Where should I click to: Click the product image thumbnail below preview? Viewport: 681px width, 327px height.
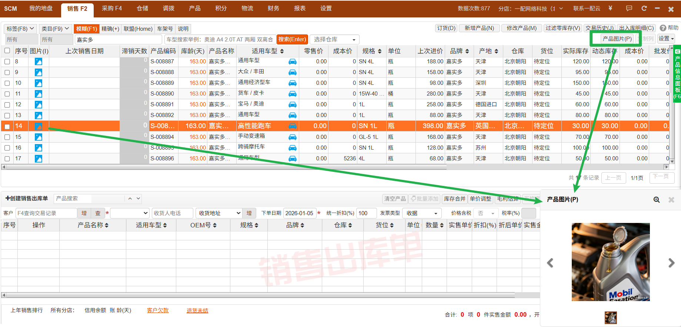click(611, 317)
